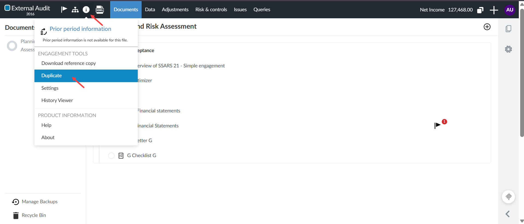This screenshot has height=224, width=524.
Task: Click the issues flag icon in toolbar
Action: 64,10
